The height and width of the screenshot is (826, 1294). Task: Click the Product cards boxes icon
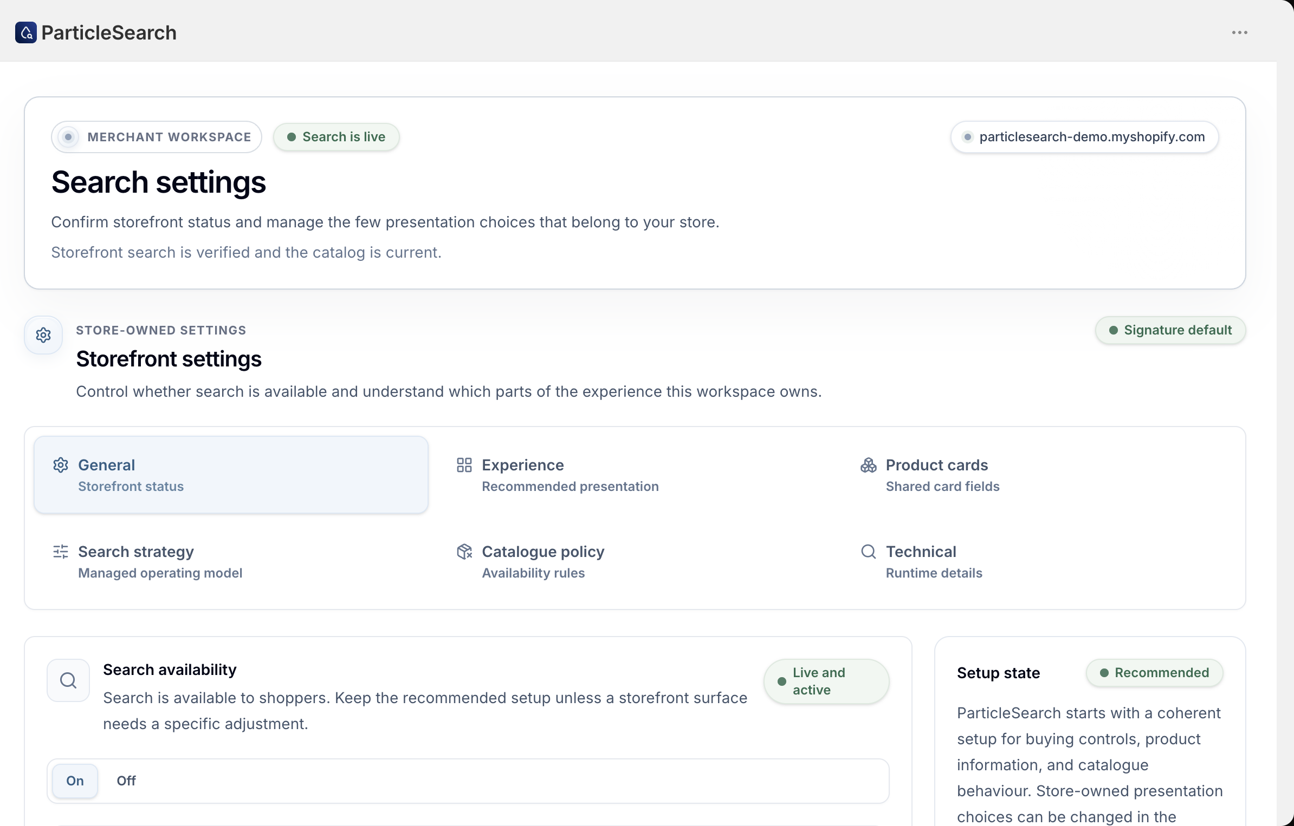coord(869,465)
